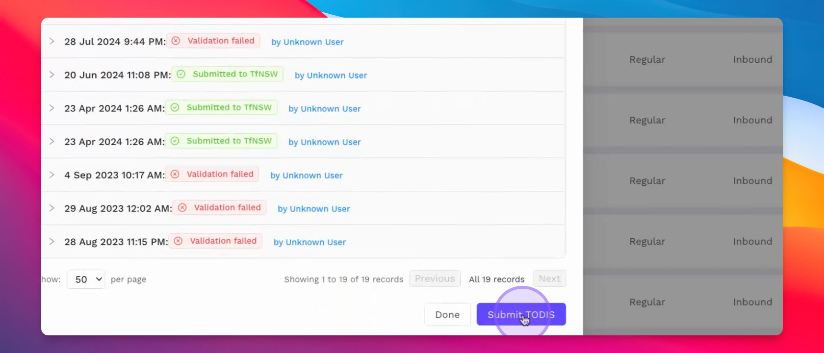
Task: Open "by Unknown User" on the 20 Jun 2024 row
Action: click(331, 76)
